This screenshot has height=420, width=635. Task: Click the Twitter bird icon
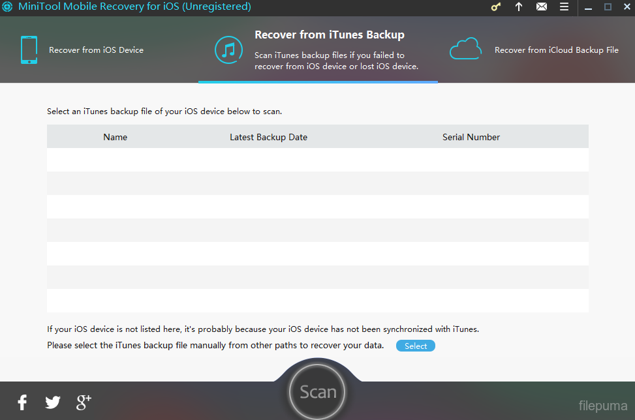pyautogui.click(x=53, y=402)
